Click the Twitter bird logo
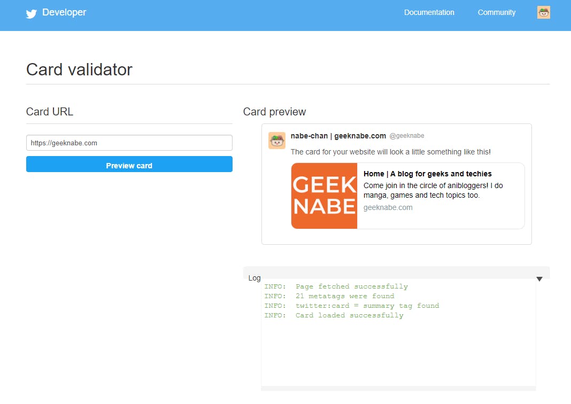The image size is (571, 404). [32, 13]
